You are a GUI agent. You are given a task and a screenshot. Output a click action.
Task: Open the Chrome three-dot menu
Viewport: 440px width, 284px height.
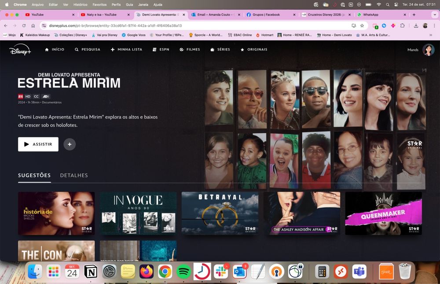point(434,25)
